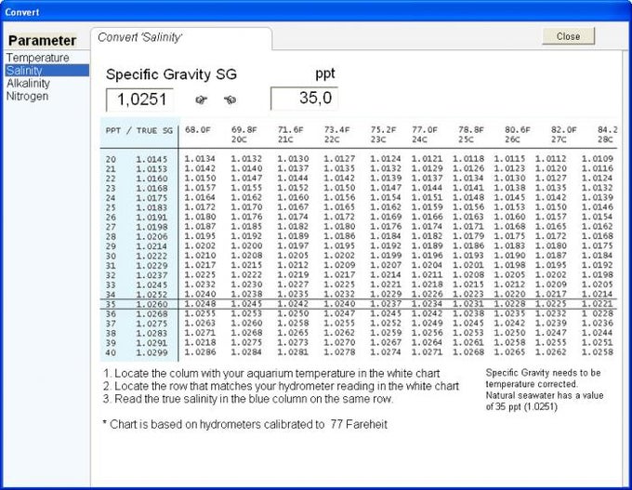The height and width of the screenshot is (490, 632).
Task: Click true SG 1.0260 in the 35 ppt row
Action: tap(151, 304)
